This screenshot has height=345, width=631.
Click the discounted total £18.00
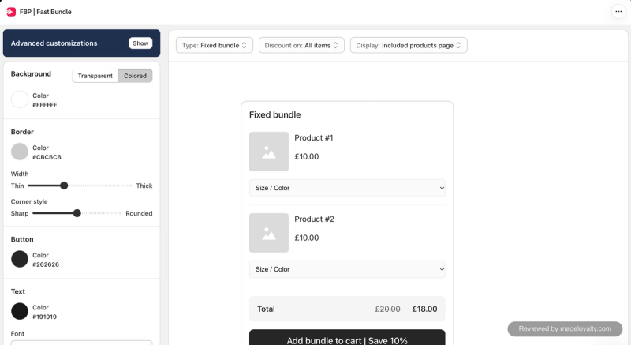424,309
